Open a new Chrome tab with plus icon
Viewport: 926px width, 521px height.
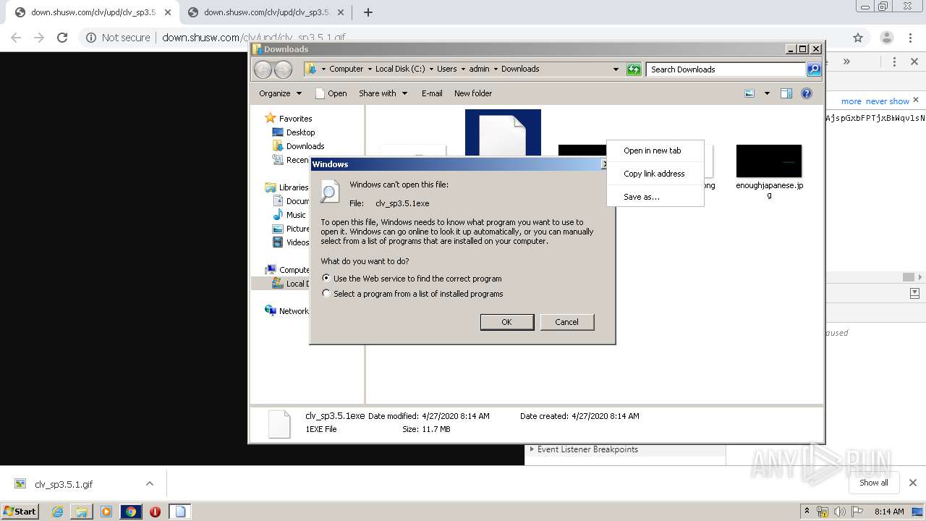point(368,12)
